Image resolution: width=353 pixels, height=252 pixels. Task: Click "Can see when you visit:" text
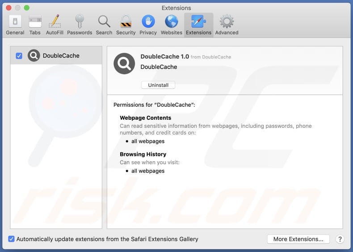coord(150,162)
